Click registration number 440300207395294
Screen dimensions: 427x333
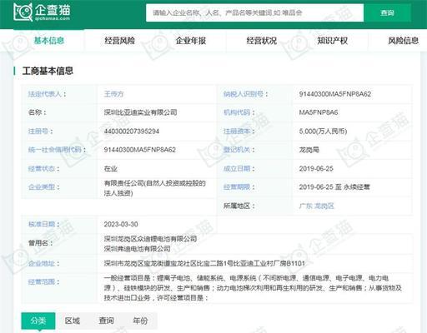point(132,132)
